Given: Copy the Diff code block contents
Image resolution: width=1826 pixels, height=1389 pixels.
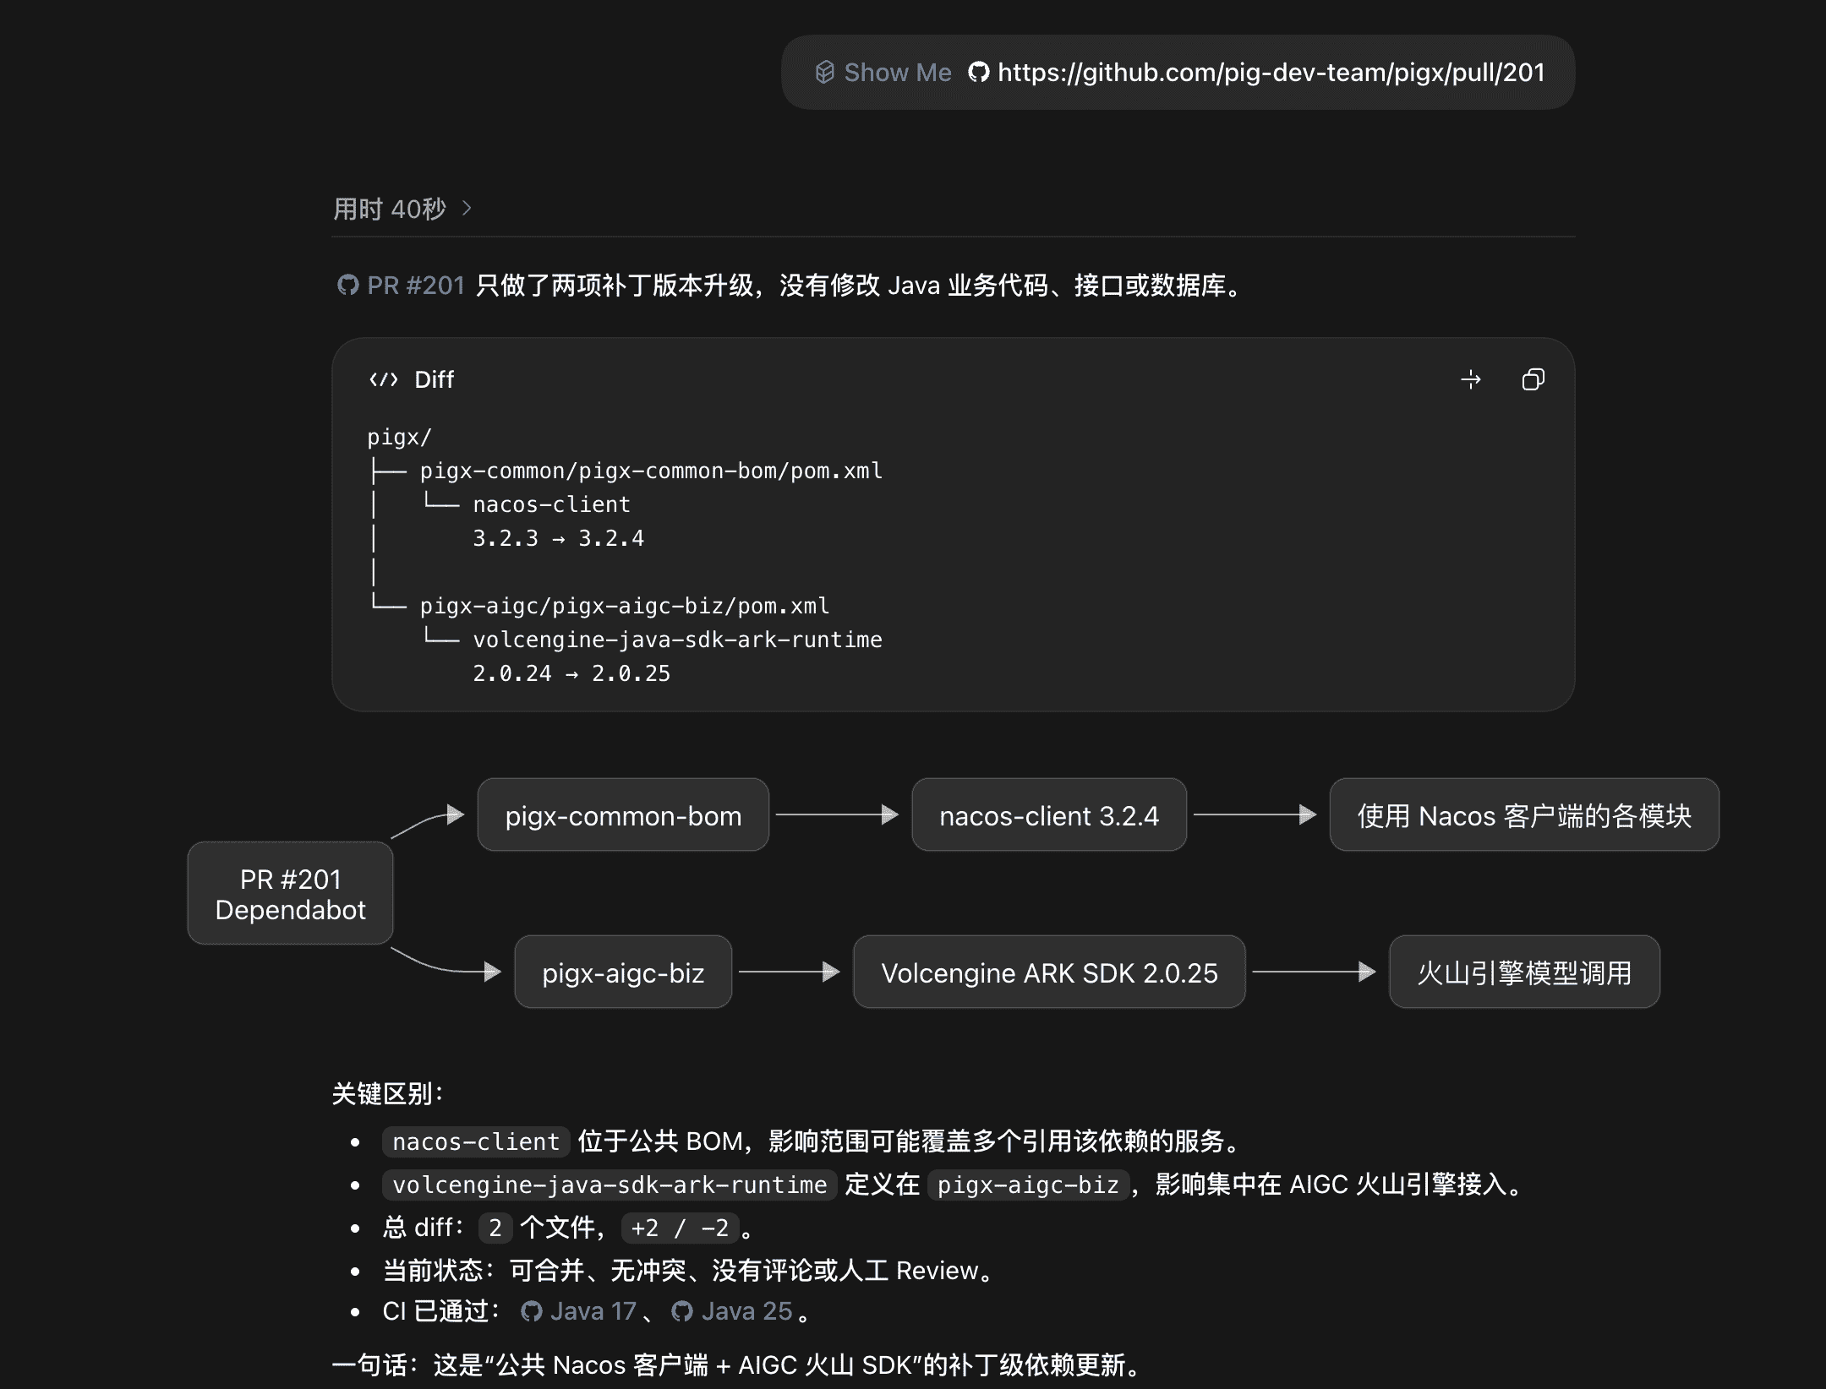Looking at the screenshot, I should pos(1533,380).
